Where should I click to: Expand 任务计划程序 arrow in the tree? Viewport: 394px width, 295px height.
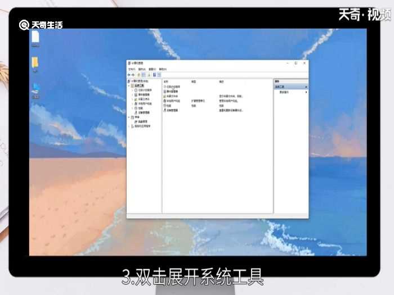pos(132,90)
